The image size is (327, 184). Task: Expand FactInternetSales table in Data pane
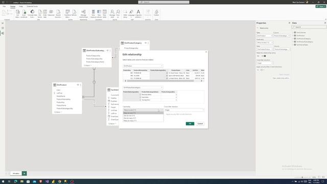(293, 45)
